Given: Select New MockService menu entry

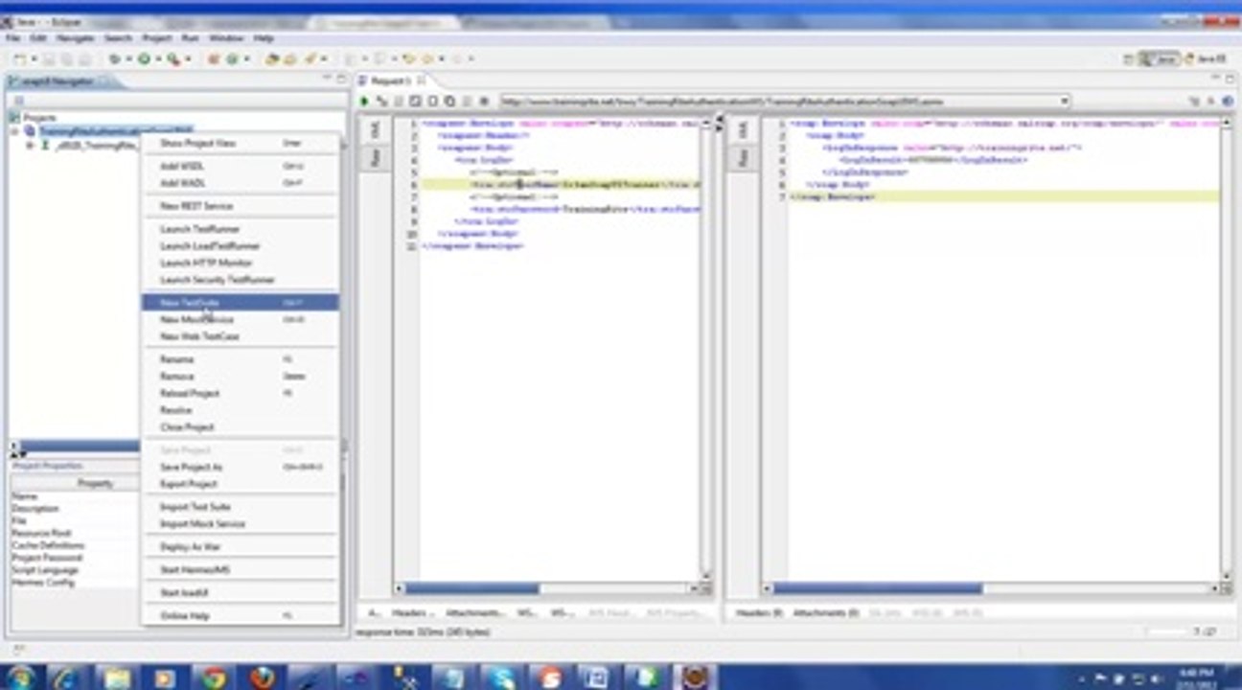Looking at the screenshot, I should pos(240,320).
